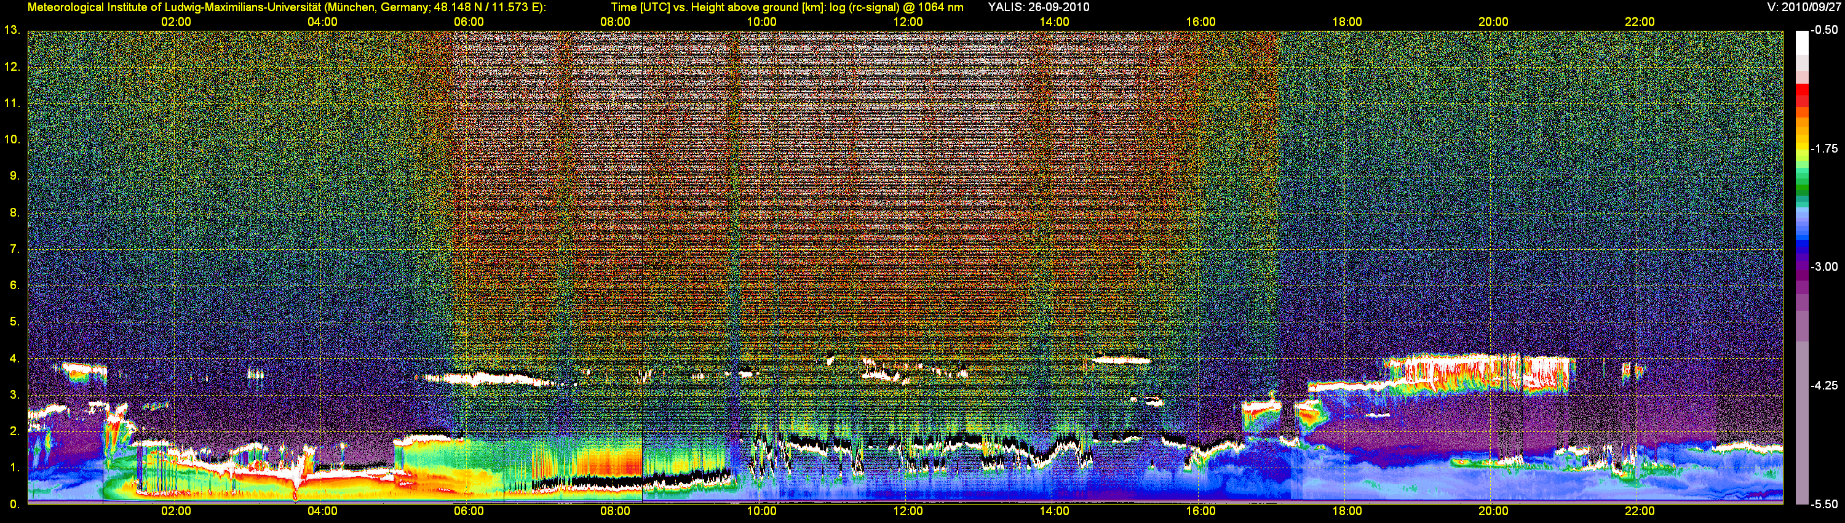Click the -0.50 color scale value
Viewport: 1845px width, 523px height.
coord(1825,30)
